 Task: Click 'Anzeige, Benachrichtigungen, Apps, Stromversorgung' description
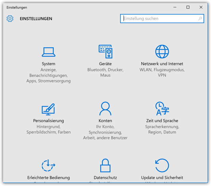tap(48, 75)
